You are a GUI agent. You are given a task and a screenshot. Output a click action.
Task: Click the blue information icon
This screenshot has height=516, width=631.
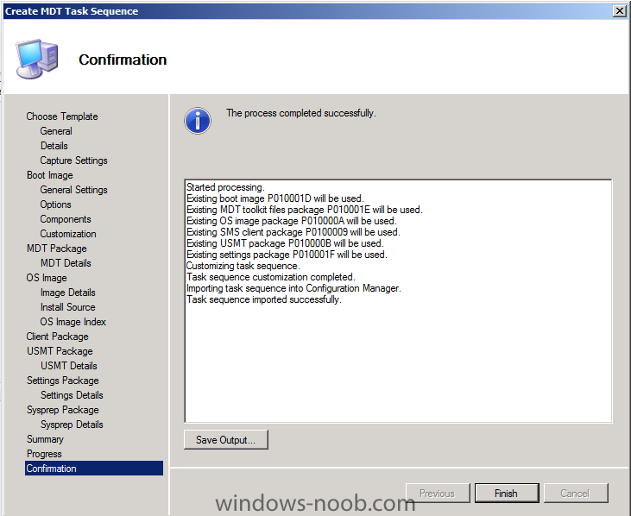(x=198, y=121)
